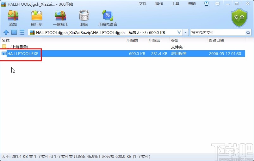This screenshot has height=161, width=254.
Task: Open the 帮助 menu
Action: (x=192, y=4)
